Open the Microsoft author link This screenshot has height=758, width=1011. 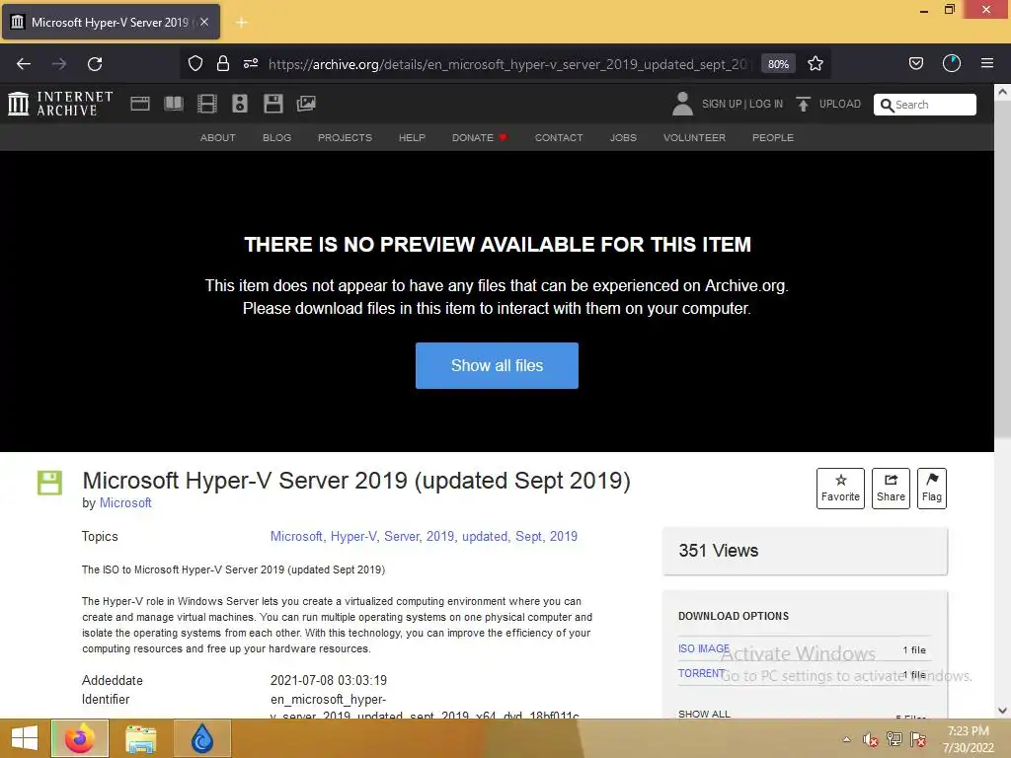(x=125, y=502)
